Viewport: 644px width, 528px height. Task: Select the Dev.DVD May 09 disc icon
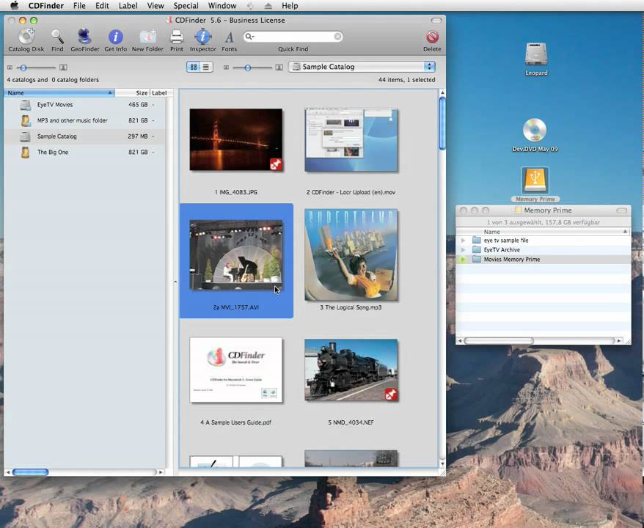tap(534, 129)
